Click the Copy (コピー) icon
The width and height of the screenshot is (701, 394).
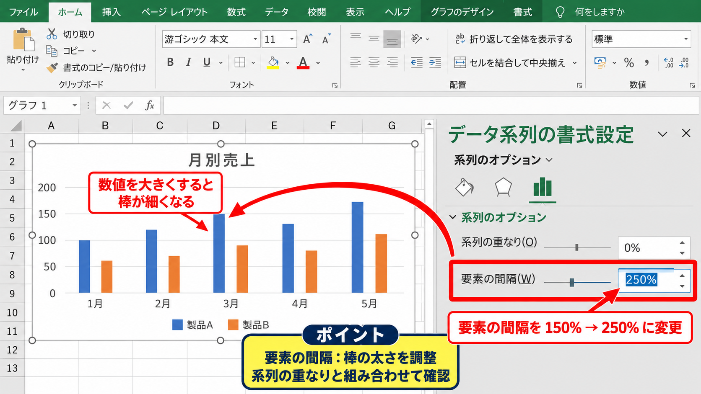(52, 51)
